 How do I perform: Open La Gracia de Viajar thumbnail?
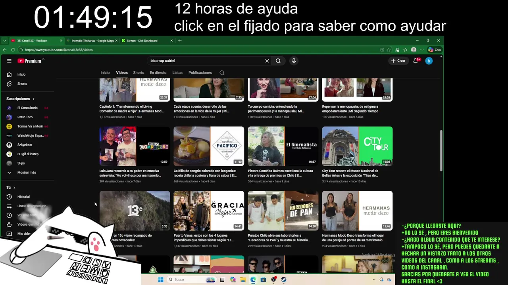[209, 211]
